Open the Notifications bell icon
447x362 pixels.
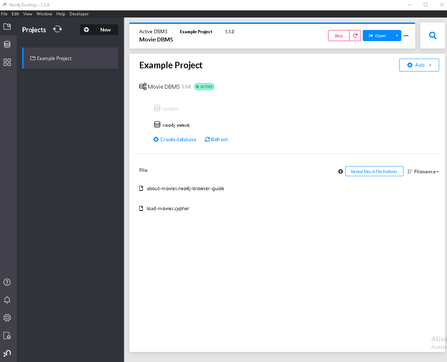[x=7, y=300]
